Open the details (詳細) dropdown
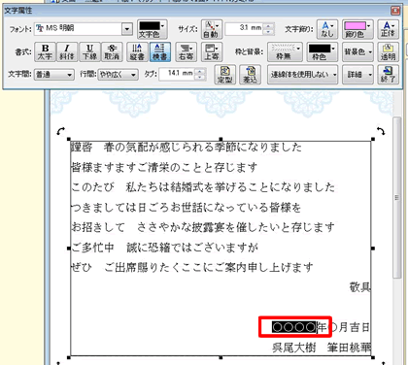 (x=357, y=75)
